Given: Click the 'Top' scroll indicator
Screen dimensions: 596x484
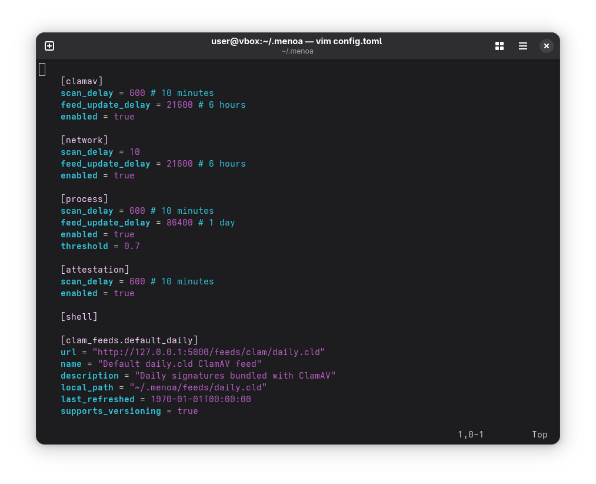Looking at the screenshot, I should point(540,435).
